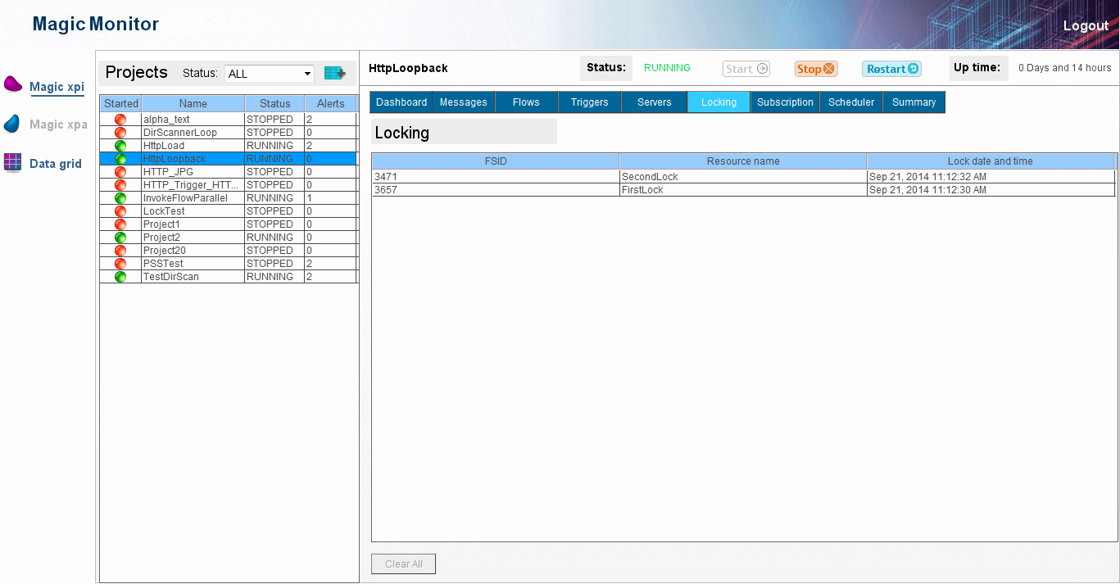The image size is (1120, 584).
Task: Open the Data grid icon
Action: (13, 162)
